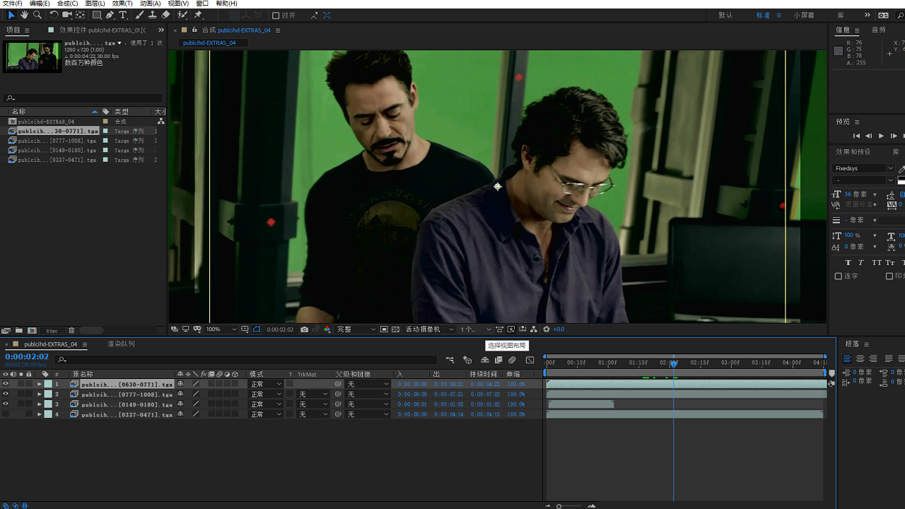Open the graph editor icon in timeline
905x509 pixels.
530,360
